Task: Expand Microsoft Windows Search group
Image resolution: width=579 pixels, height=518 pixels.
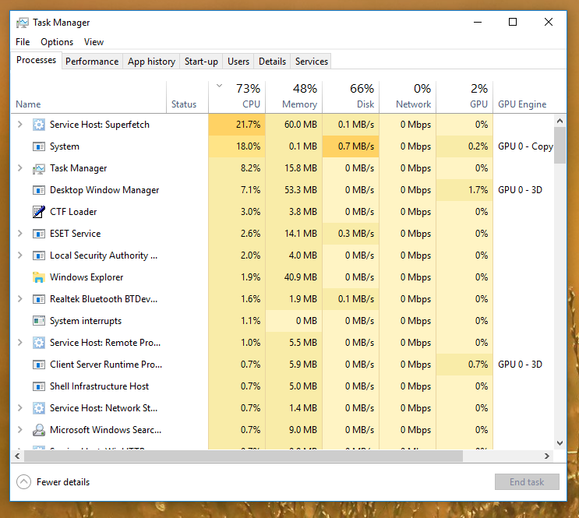Action: tap(20, 430)
